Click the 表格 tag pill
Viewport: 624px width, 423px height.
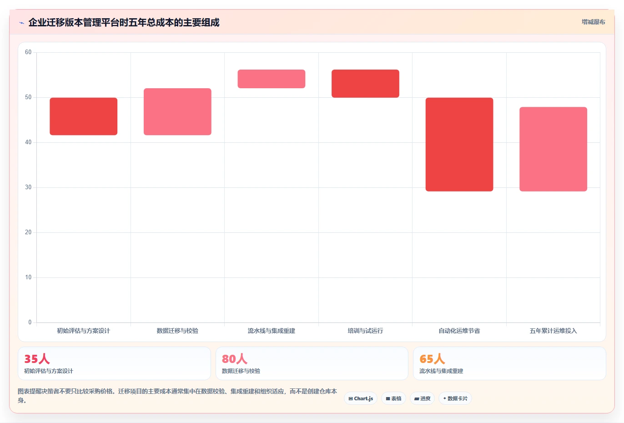(393, 398)
